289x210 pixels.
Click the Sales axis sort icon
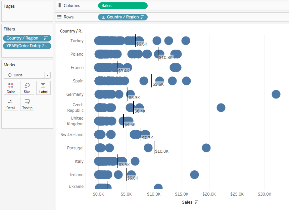[x=196, y=202]
